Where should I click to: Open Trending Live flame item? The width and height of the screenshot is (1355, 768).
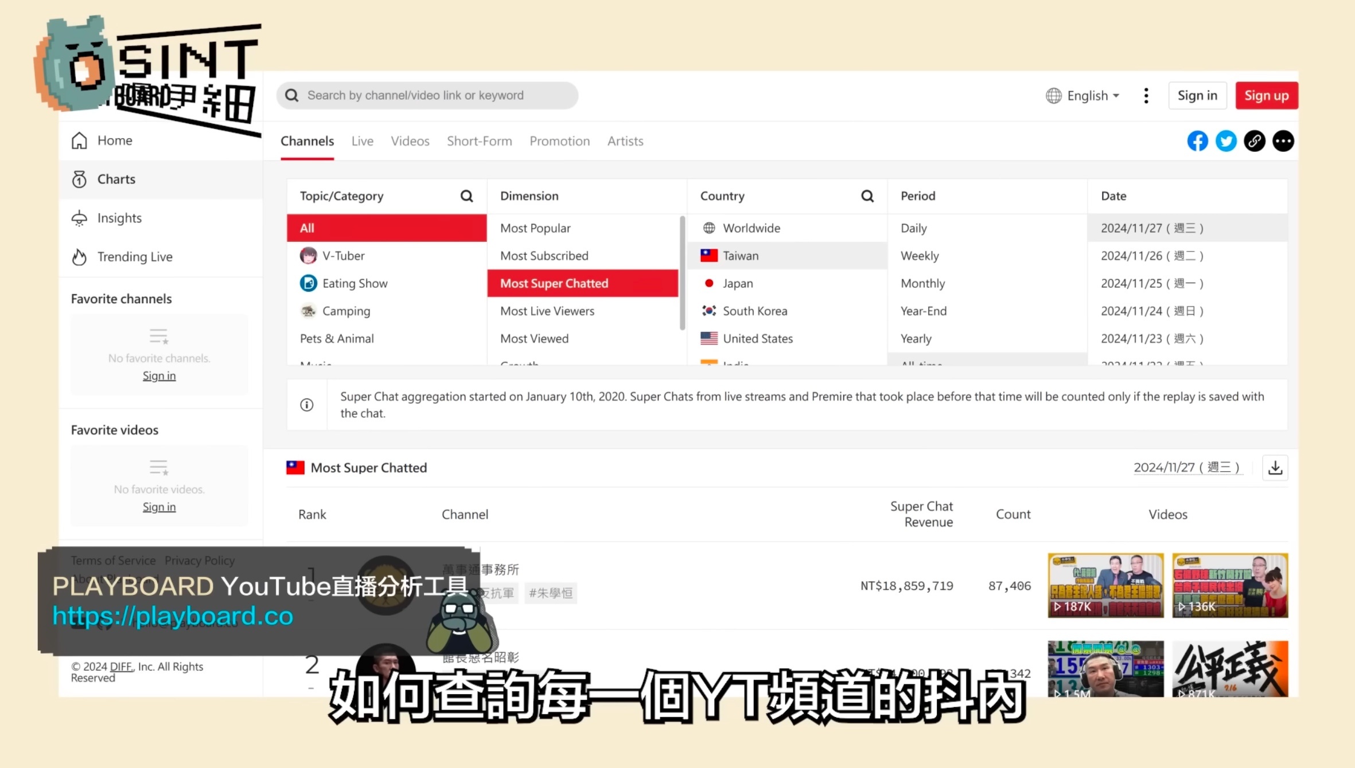coord(161,257)
